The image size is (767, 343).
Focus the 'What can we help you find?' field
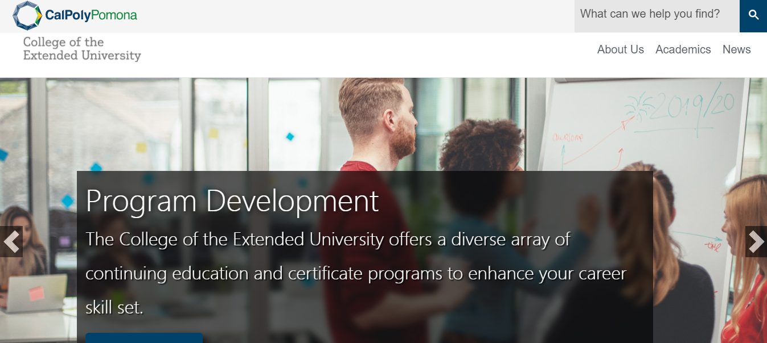[x=656, y=14]
